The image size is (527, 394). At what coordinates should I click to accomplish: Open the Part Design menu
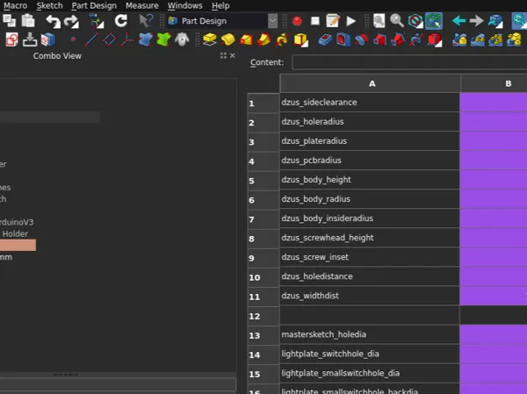(94, 6)
